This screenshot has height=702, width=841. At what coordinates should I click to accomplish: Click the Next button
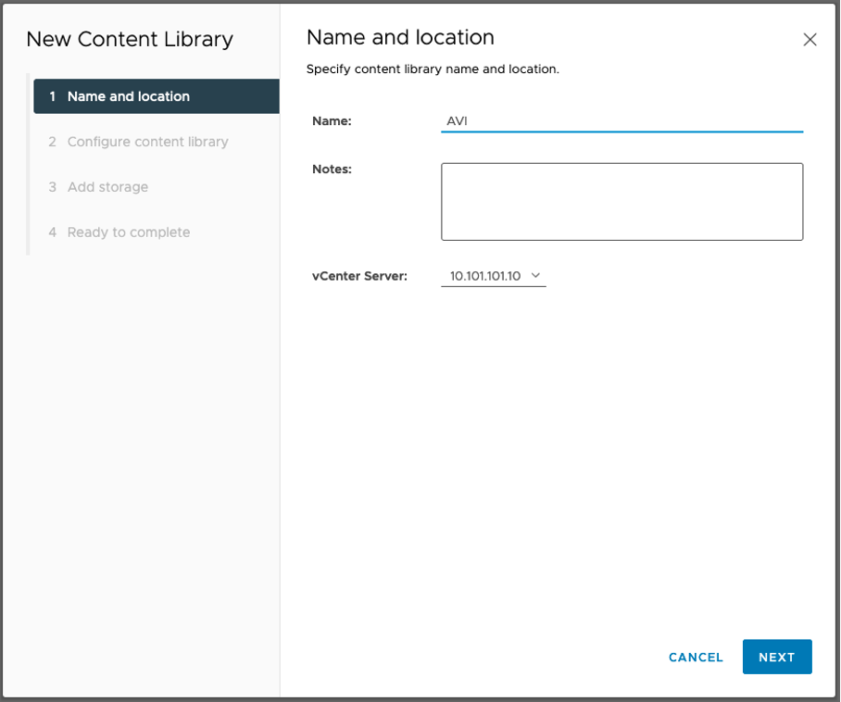[x=777, y=657]
